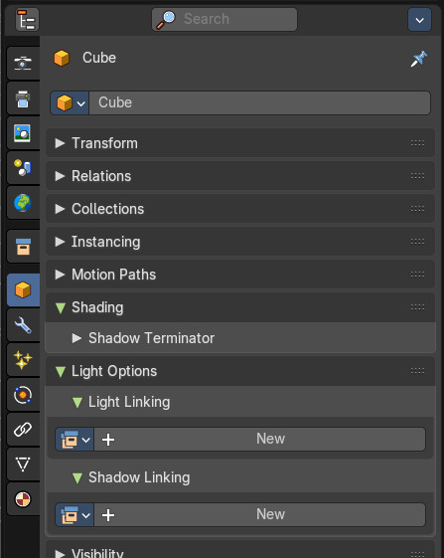This screenshot has width=444, height=558.
Task: Click the Relations panel drag grip
Action: (418, 176)
